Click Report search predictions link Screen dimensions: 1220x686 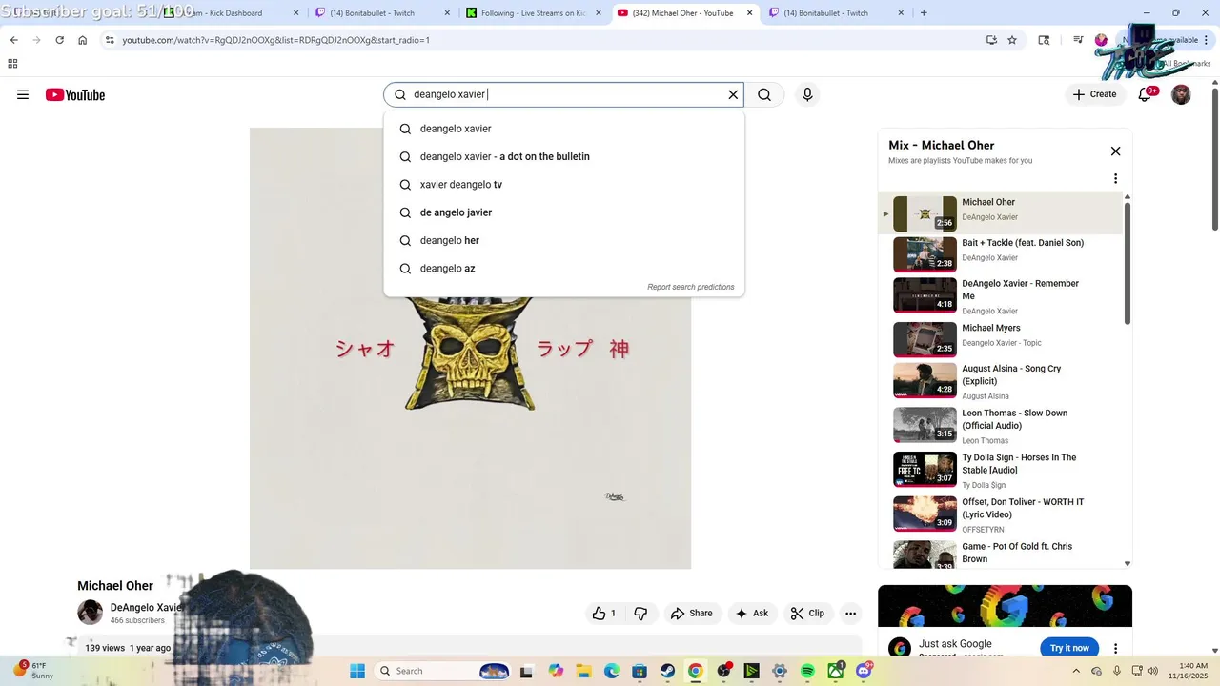(691, 287)
